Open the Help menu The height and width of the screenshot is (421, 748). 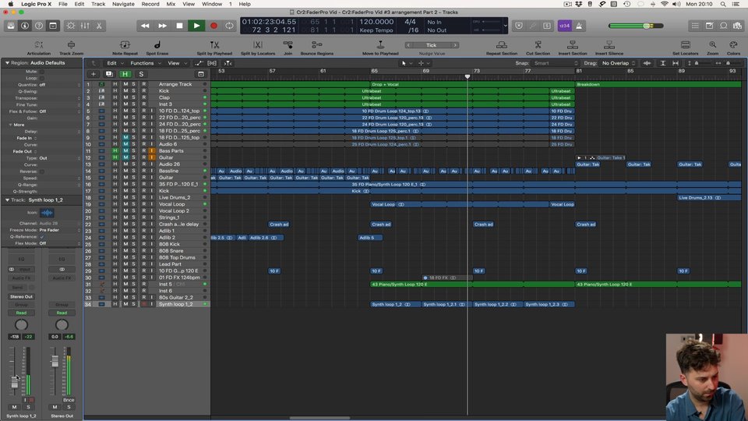point(245,4)
